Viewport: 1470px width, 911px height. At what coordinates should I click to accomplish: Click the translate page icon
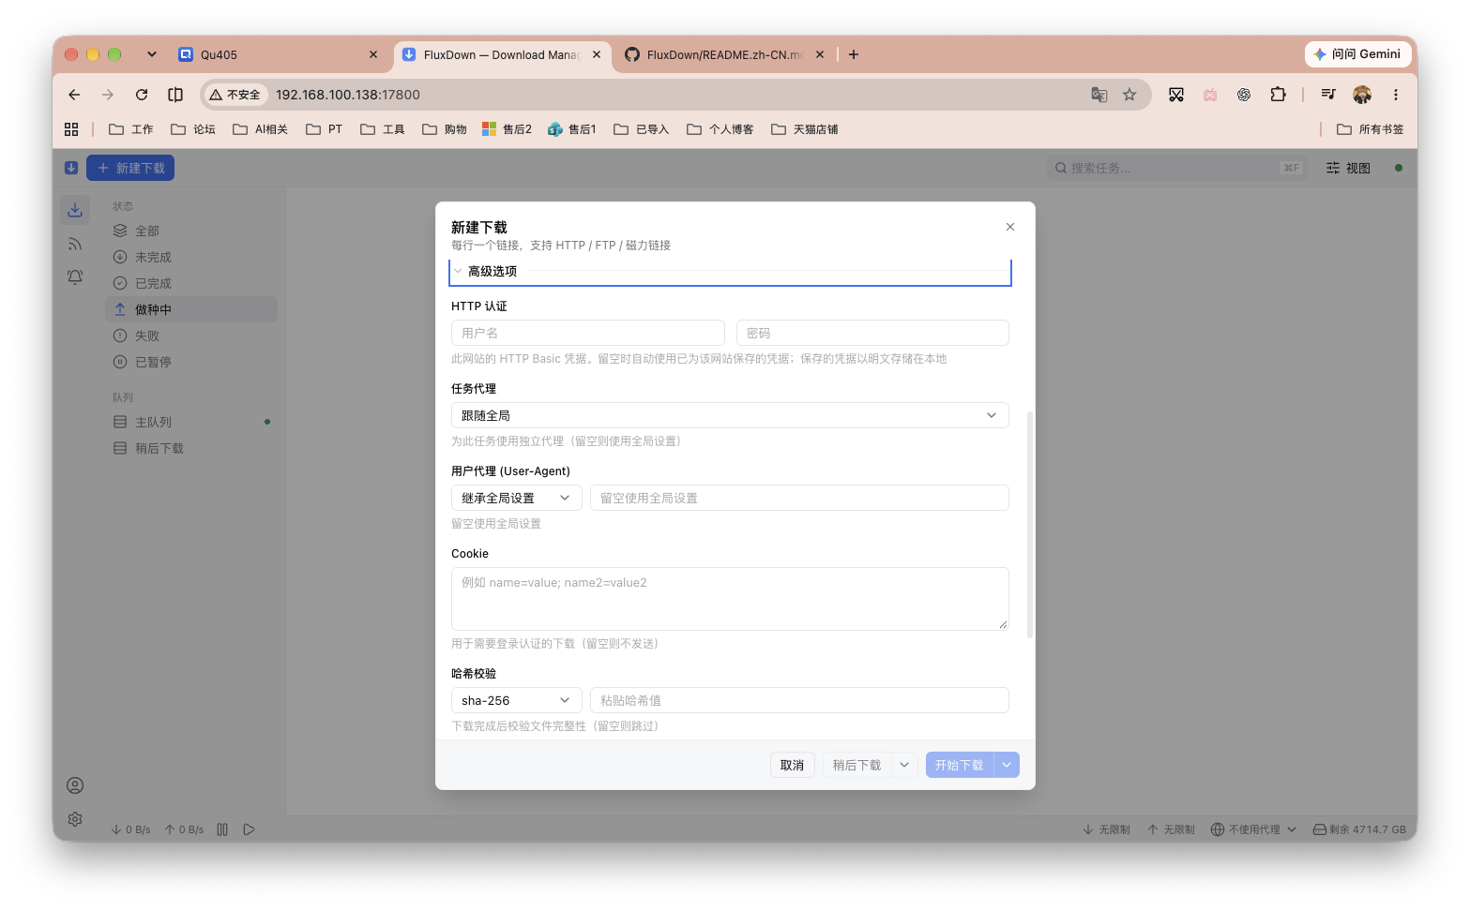pos(1099,95)
